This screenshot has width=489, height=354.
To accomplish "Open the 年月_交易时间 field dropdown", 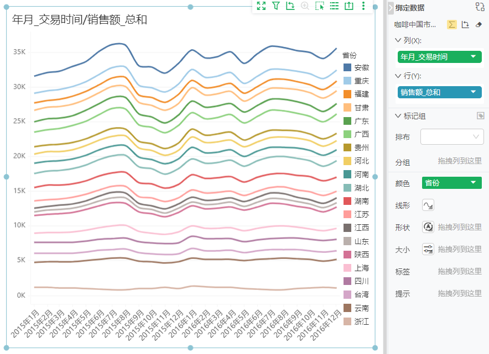I will click(474, 57).
